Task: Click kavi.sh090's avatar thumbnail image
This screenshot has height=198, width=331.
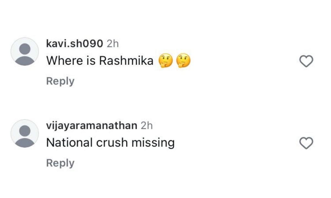Action: (25, 51)
